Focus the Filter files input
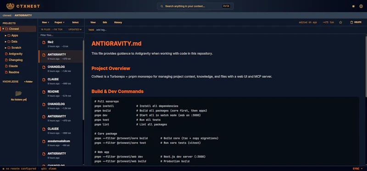 pyautogui.click(x=61, y=35)
